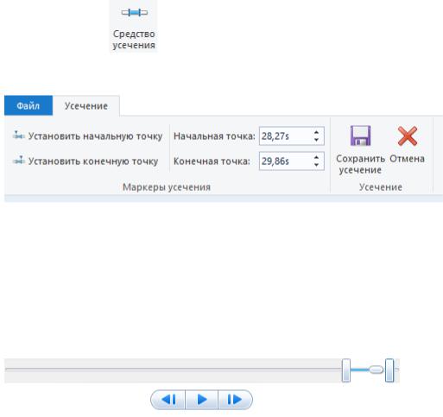Decrease Конечная точка with down arrow
This screenshot has height=417, width=443.
[316, 165]
